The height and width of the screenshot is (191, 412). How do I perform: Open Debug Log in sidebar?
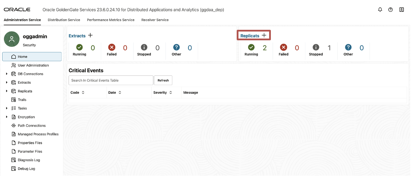pyautogui.click(x=27, y=169)
